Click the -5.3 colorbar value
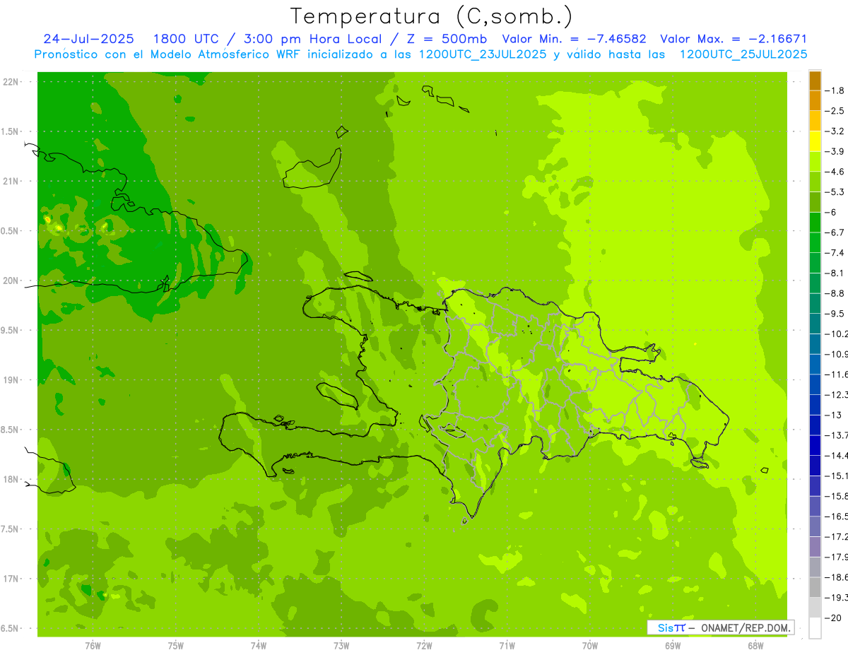Image resolution: width=848 pixels, height=655 pixels. pyautogui.click(x=835, y=191)
